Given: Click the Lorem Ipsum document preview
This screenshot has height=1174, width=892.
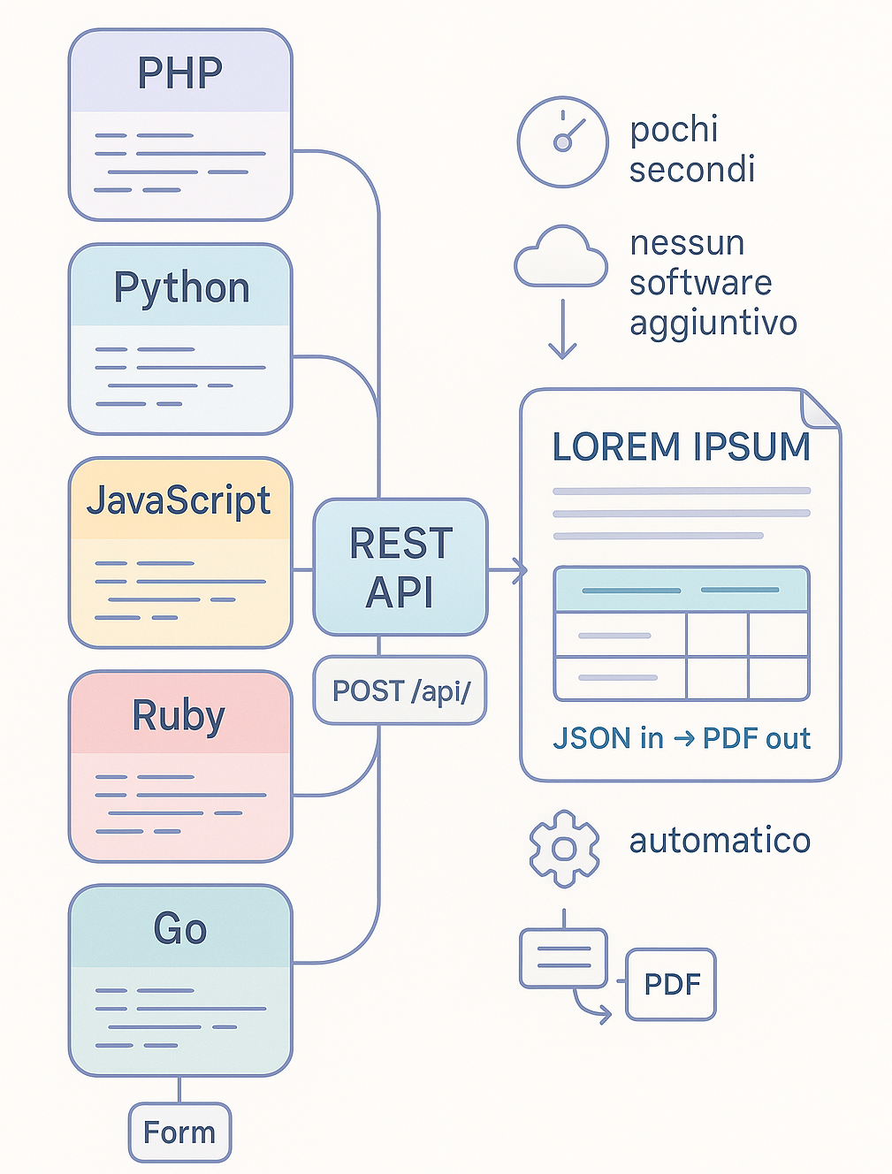Looking at the screenshot, I should coord(681,583).
